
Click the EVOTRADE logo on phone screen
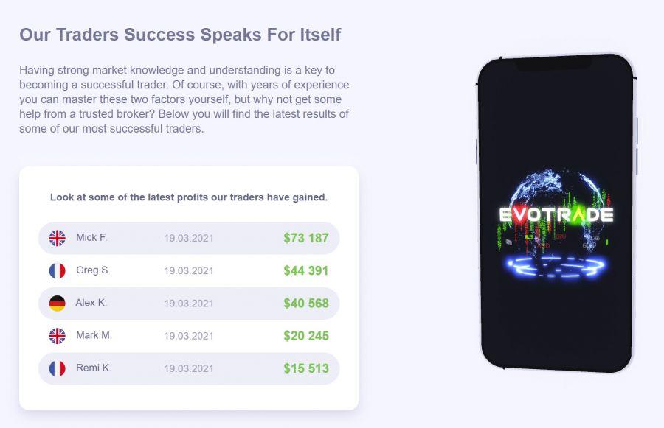[556, 215]
